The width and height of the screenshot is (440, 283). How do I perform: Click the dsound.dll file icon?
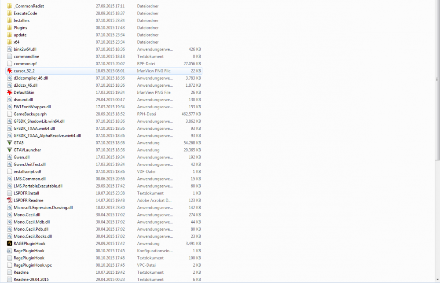(10, 99)
